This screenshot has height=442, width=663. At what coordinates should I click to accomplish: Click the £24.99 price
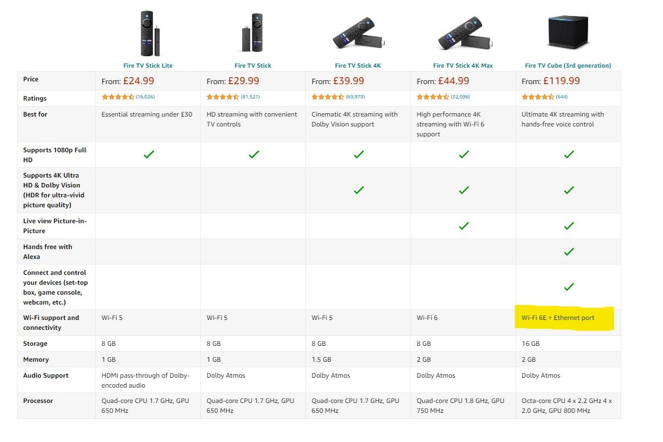[138, 81]
